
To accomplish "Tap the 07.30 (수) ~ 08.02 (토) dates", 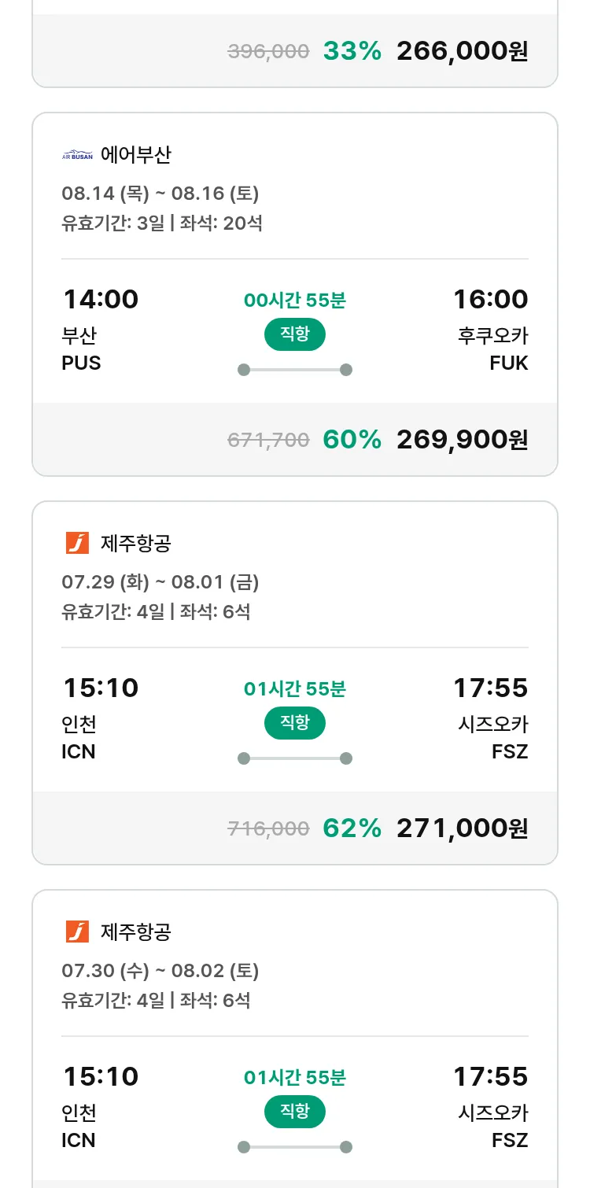I will point(160,971).
